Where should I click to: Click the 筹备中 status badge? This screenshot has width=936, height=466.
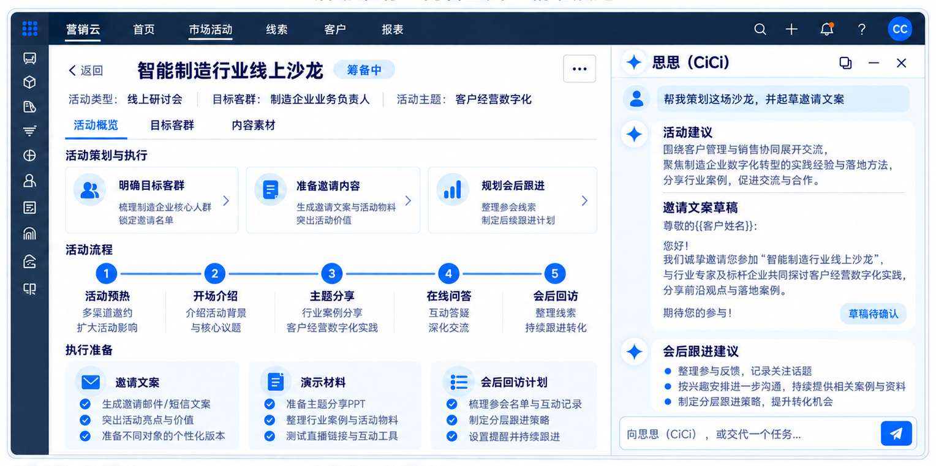pos(364,70)
